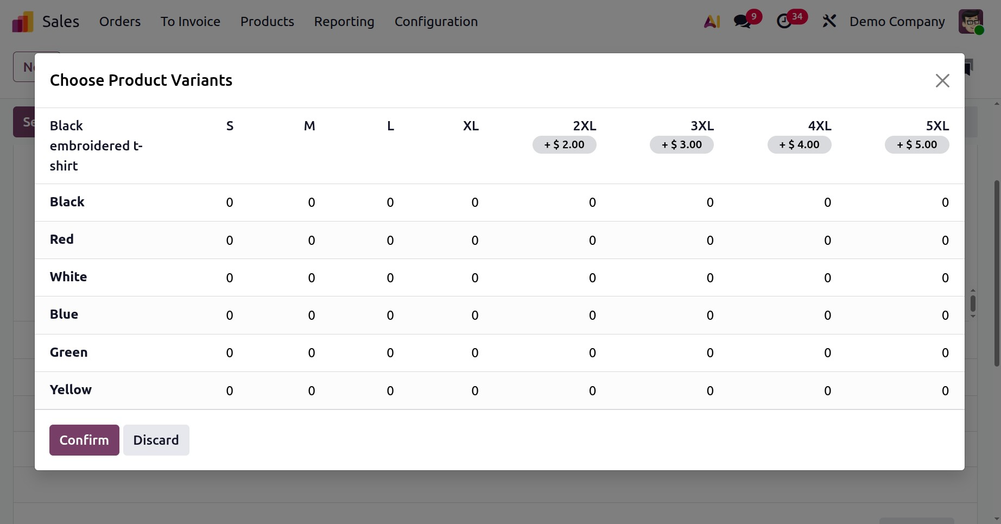The image size is (1001, 524).
Task: Click the Red 4XL quantity field
Action: (x=827, y=241)
